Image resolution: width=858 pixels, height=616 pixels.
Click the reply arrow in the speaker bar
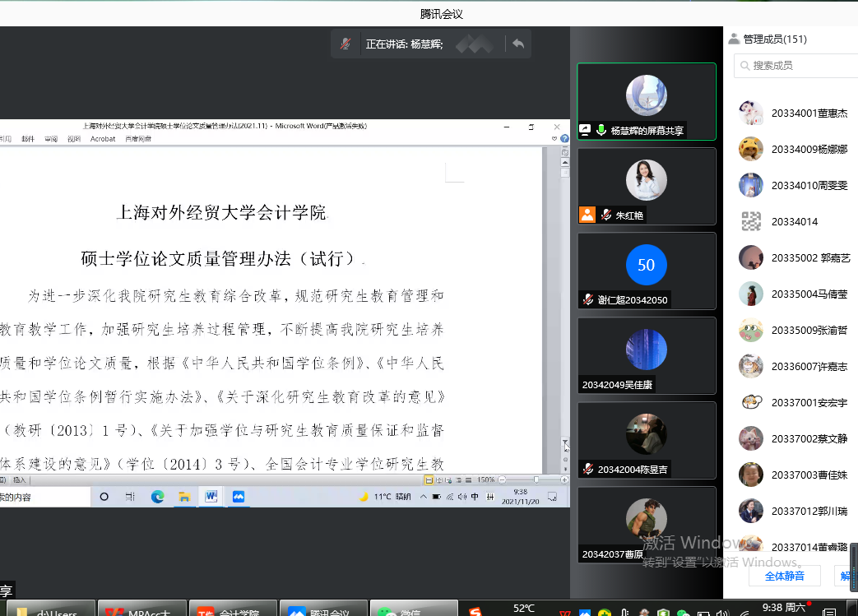pyautogui.click(x=518, y=44)
